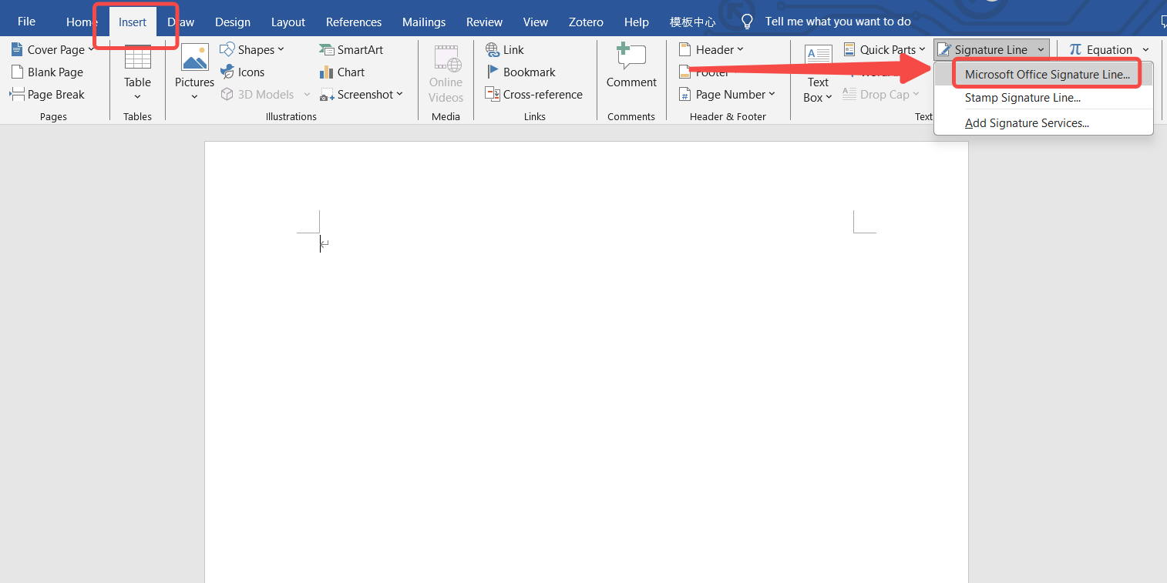Insert a Page Break

(47, 95)
